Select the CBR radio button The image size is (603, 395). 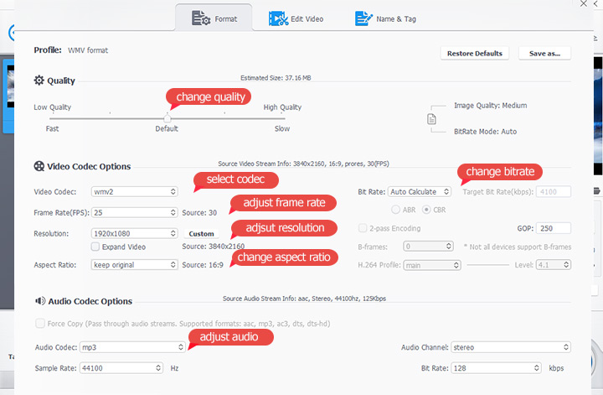coord(426,210)
